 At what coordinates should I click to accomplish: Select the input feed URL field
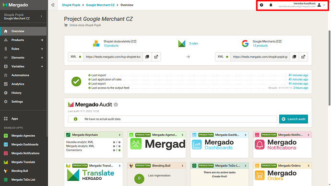113,57
